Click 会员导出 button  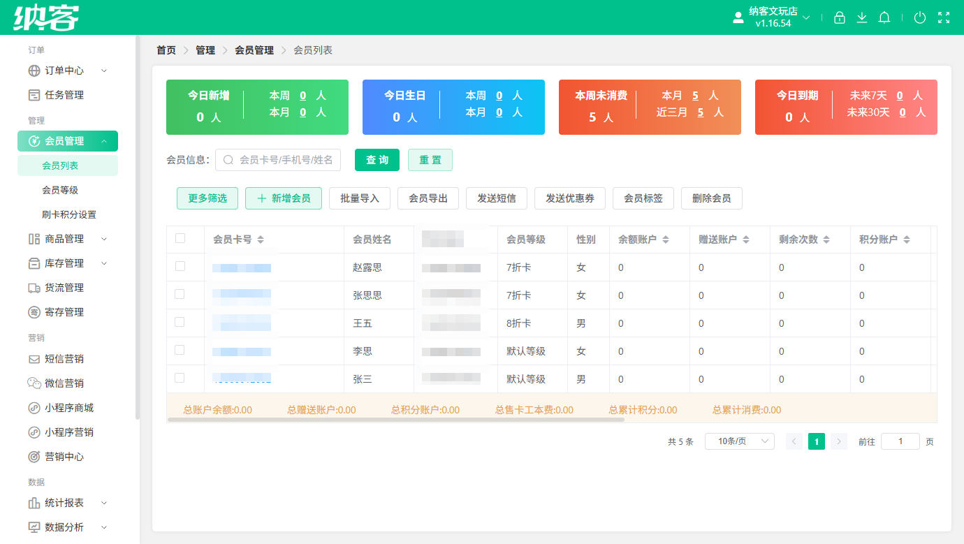[428, 198]
